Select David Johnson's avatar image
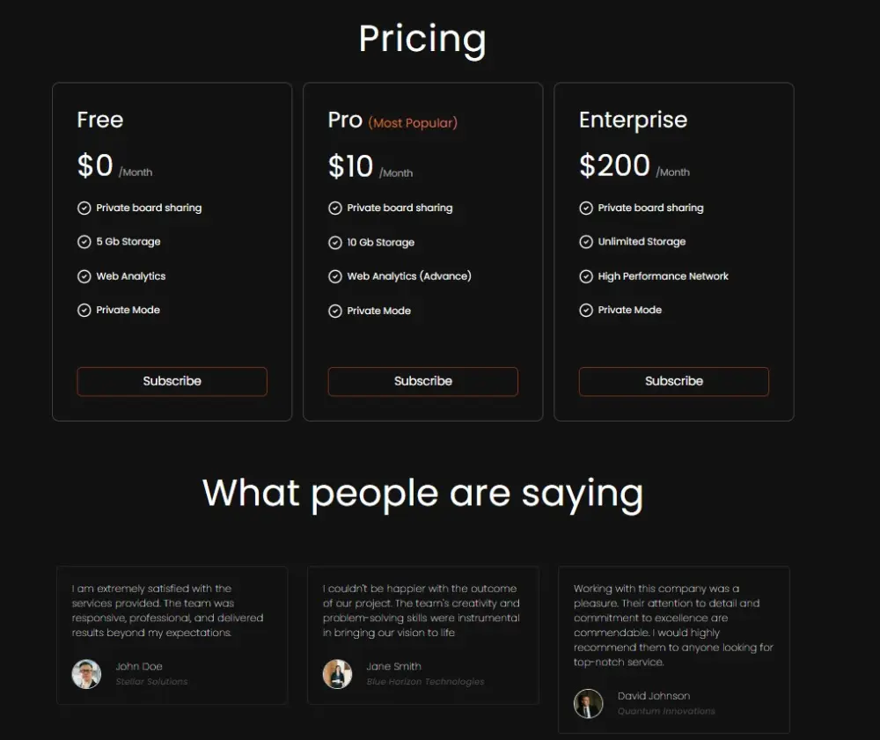This screenshot has width=880, height=740. [x=588, y=703]
